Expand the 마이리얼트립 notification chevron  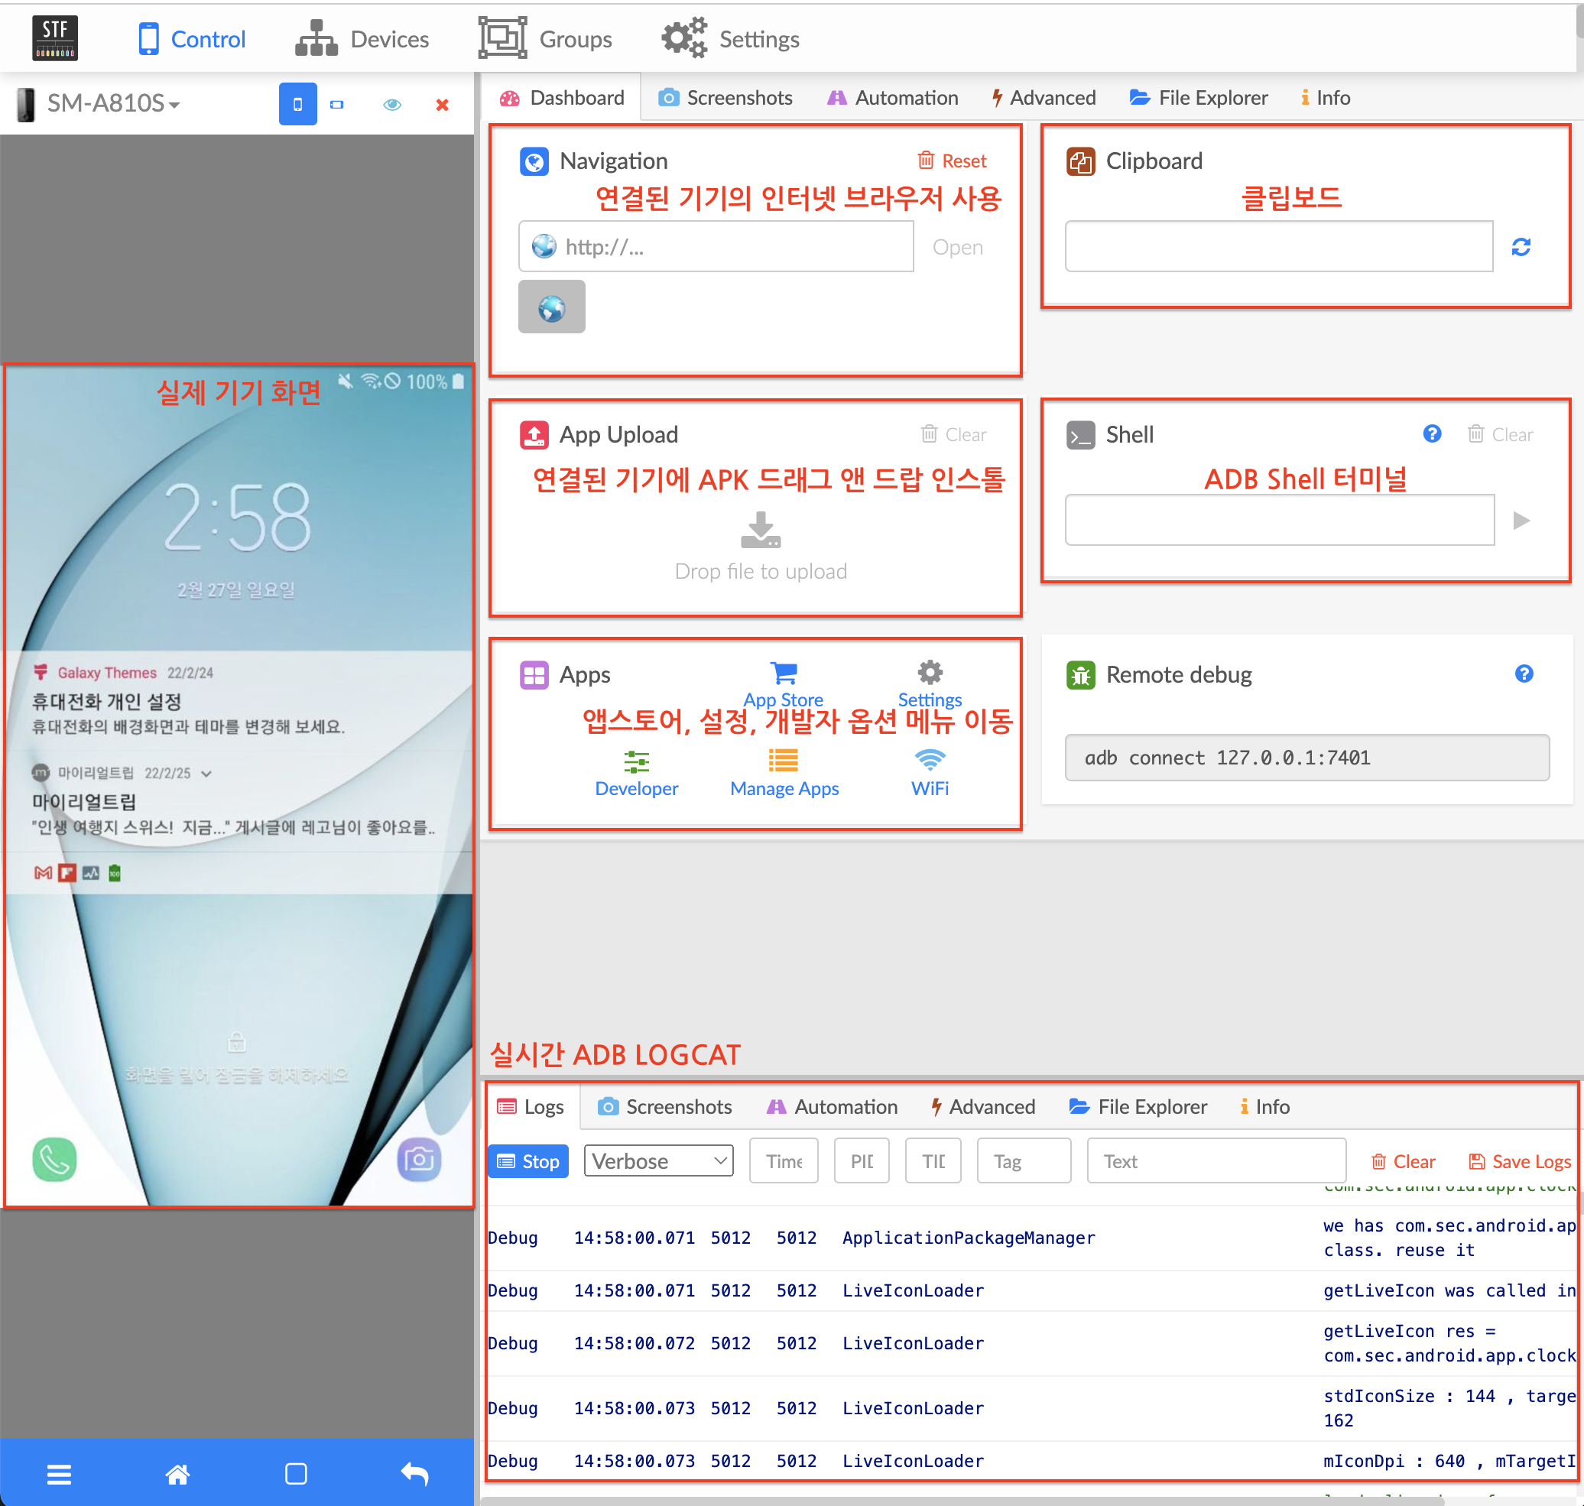click(206, 773)
